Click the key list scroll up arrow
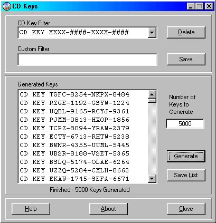Viewport: 216px width, 223px height. coord(152,95)
